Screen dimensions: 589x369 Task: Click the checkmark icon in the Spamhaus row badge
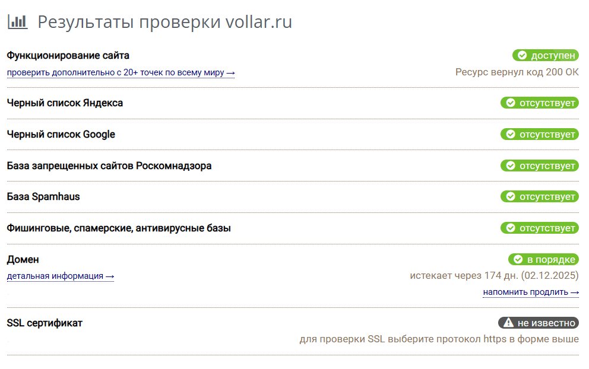[511, 197]
